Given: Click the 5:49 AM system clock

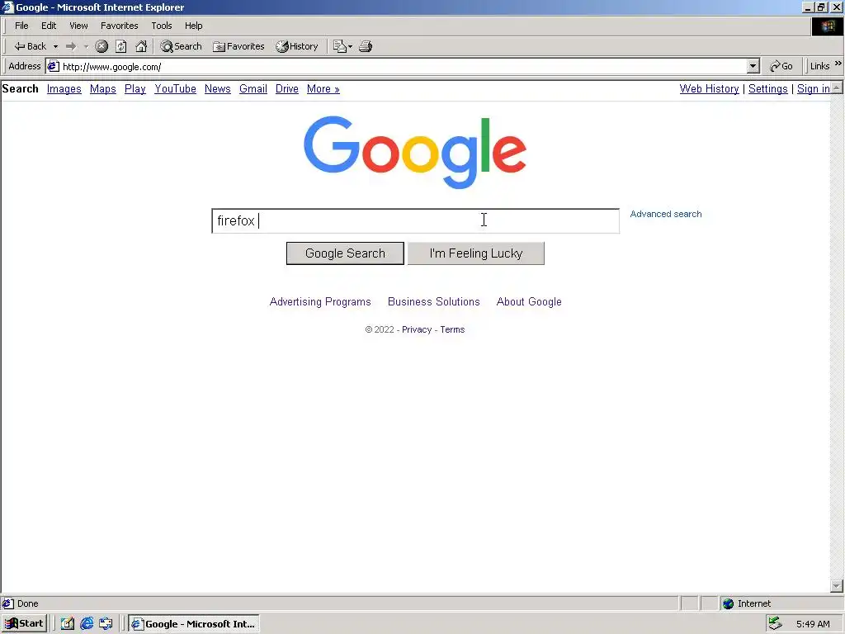Looking at the screenshot, I should click(x=813, y=624).
